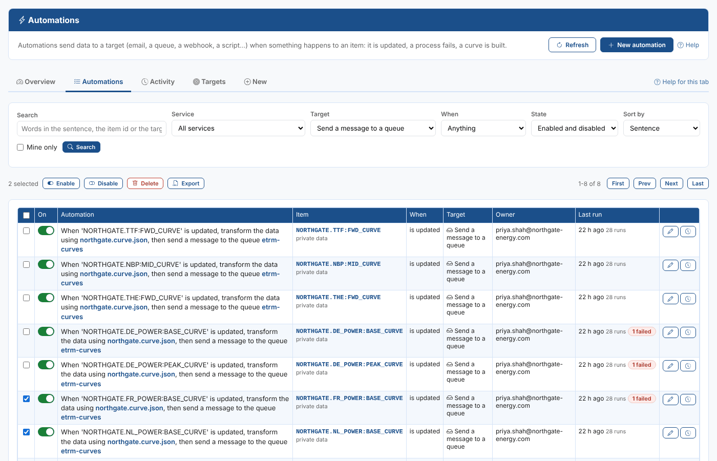Open clock icon on the NORTHGATE.THE:FWD_CURVE row
The image size is (717, 461).
[688, 299]
